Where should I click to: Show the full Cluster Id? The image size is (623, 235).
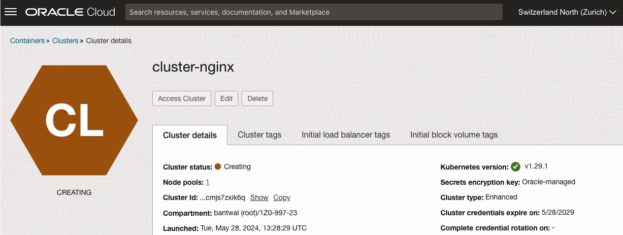pos(259,197)
